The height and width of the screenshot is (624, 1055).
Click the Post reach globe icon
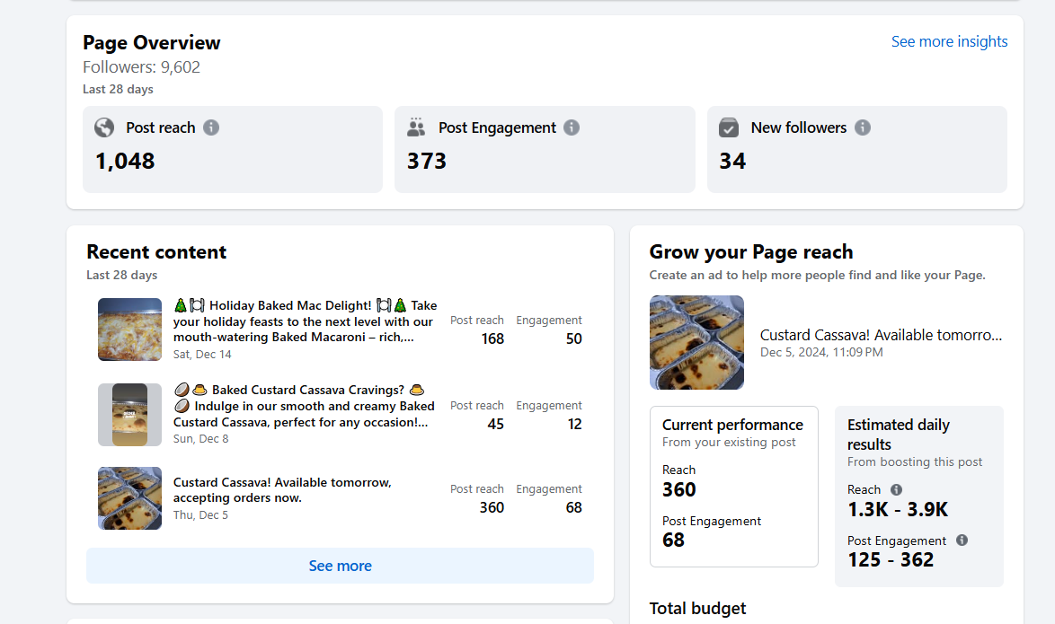104,127
